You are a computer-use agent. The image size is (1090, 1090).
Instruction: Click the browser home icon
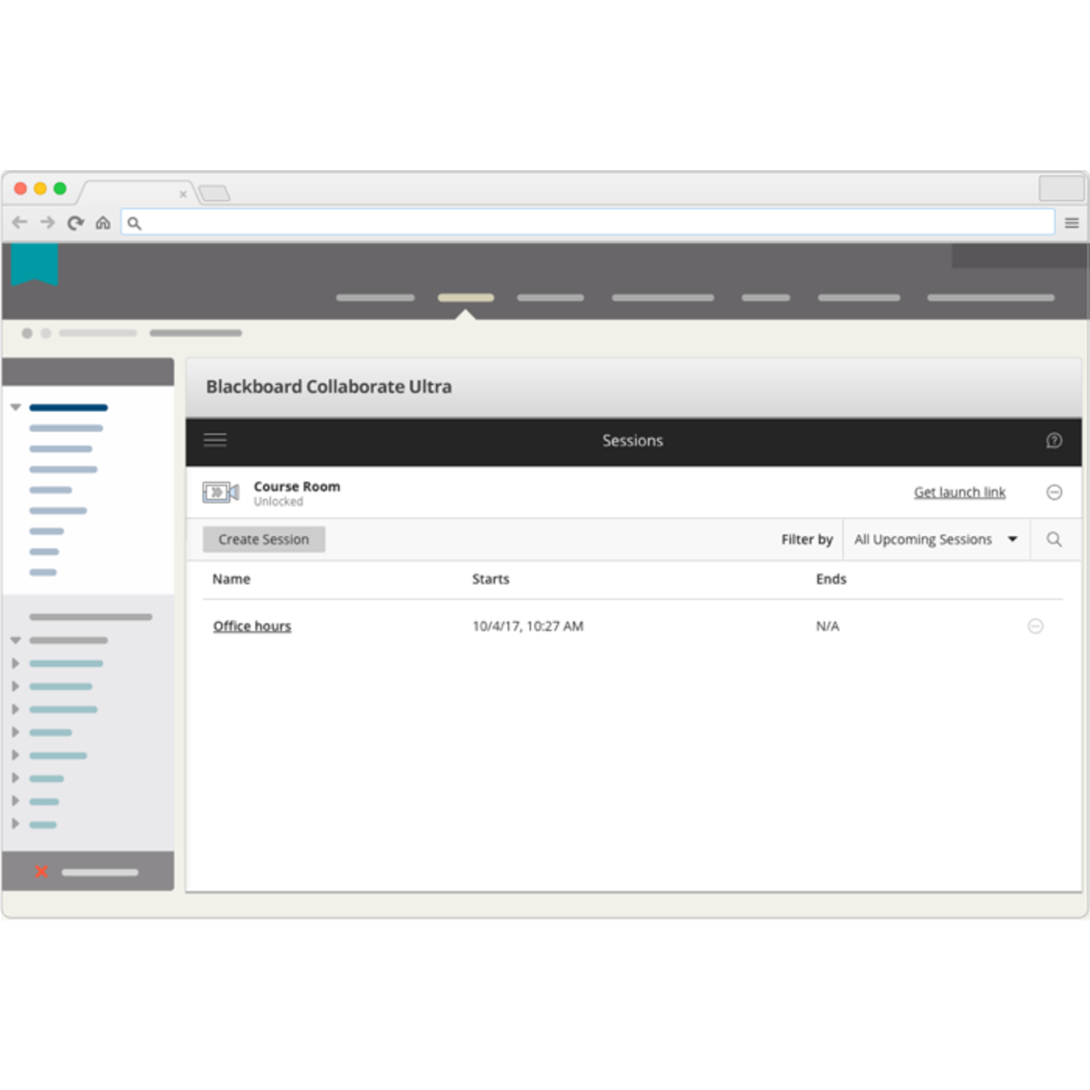[104, 222]
